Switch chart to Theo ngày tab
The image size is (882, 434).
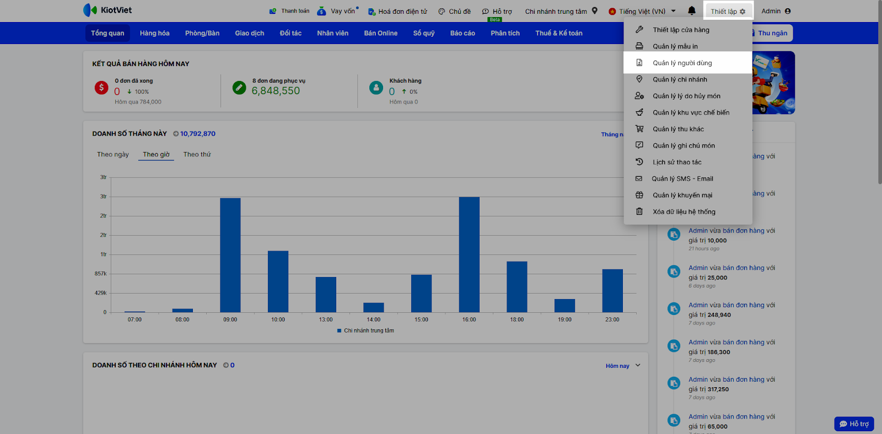[x=113, y=154]
